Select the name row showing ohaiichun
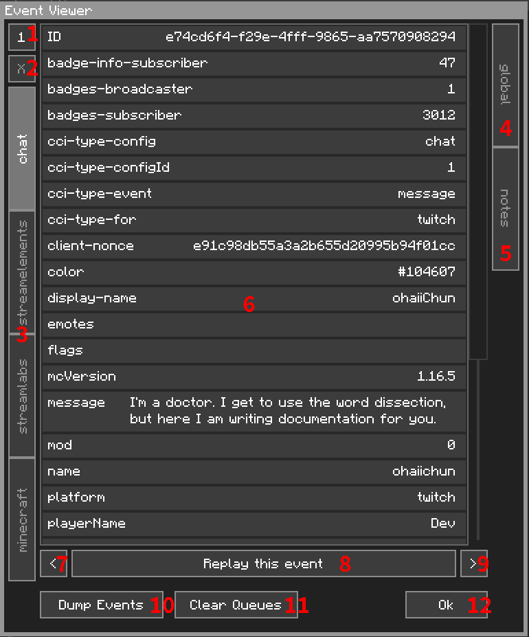The image size is (529, 637). coord(254,471)
